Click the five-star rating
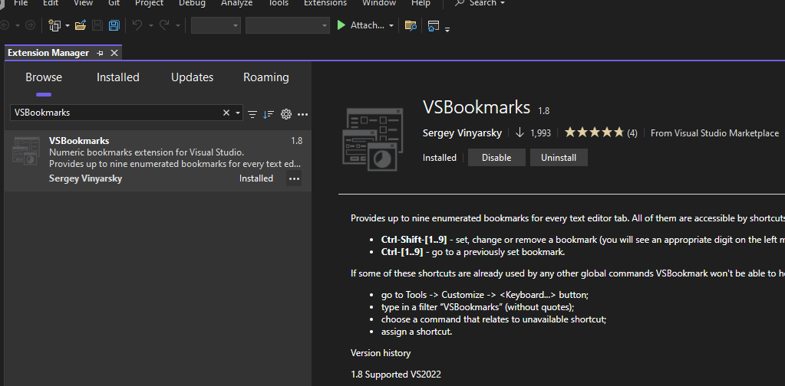 pyautogui.click(x=594, y=132)
